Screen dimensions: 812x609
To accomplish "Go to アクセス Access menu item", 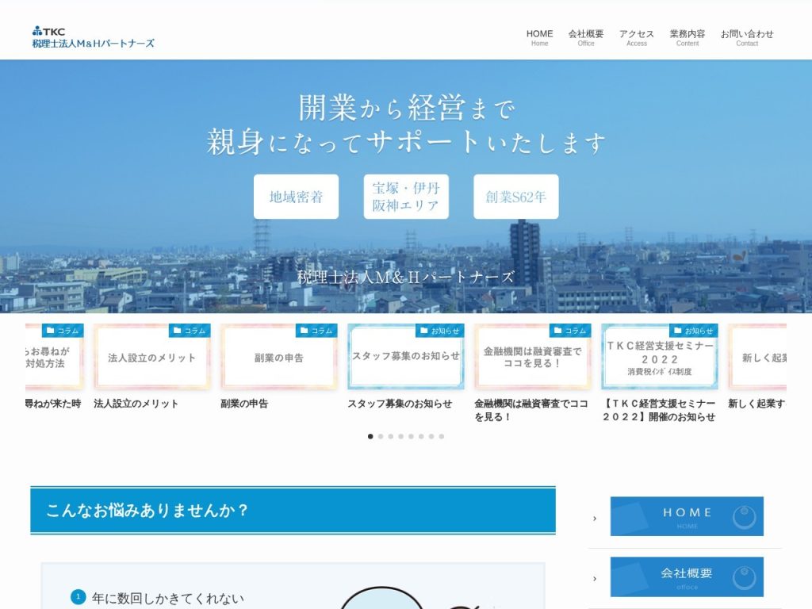I will 637,38.
